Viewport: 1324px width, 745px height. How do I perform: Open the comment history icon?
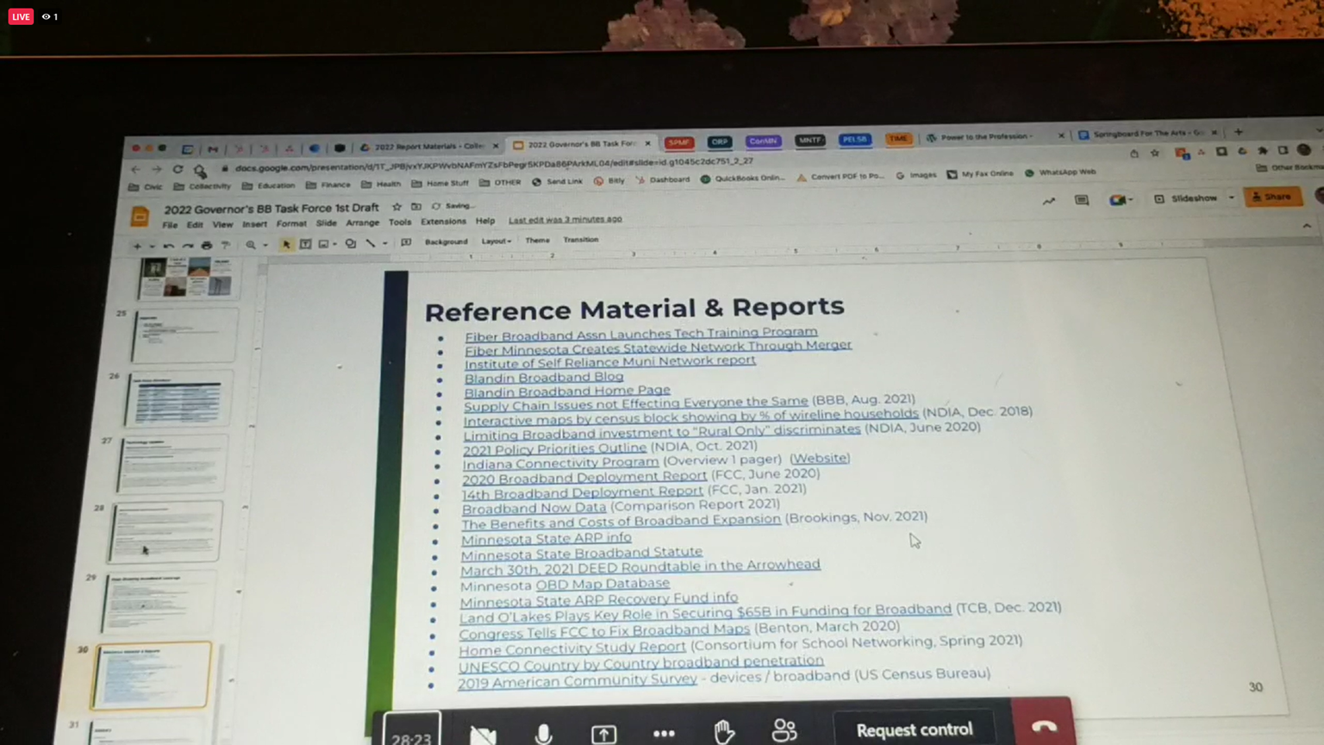tap(1081, 200)
